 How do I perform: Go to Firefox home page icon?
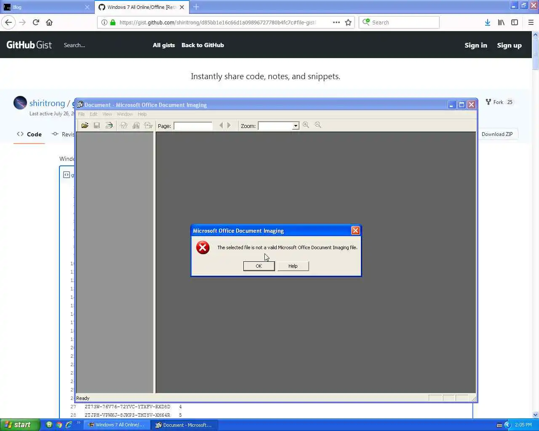tap(49, 22)
